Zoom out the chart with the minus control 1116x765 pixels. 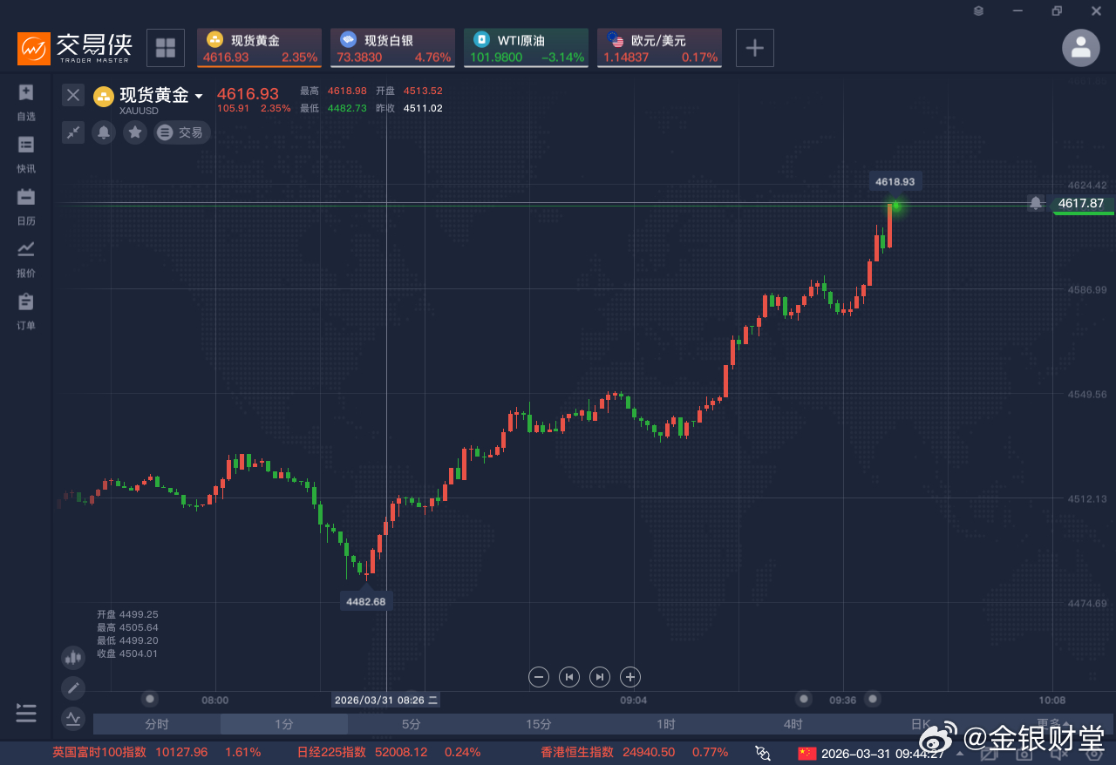click(x=538, y=677)
